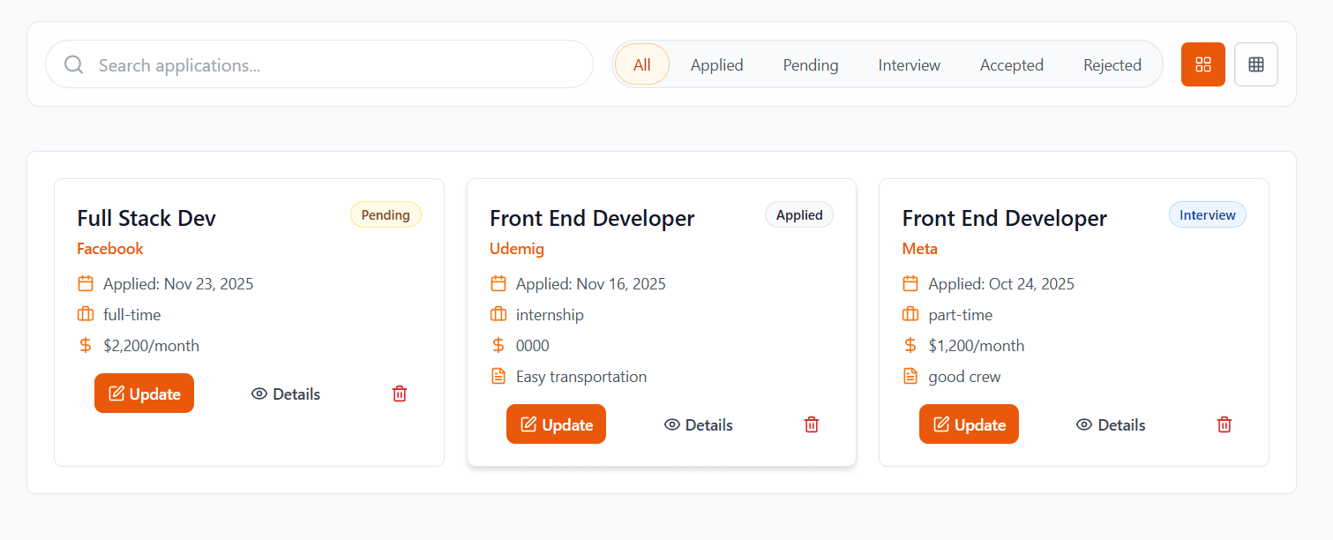The image size is (1333, 540).
Task: Click the Full Stack Dev title
Action: tap(146, 218)
